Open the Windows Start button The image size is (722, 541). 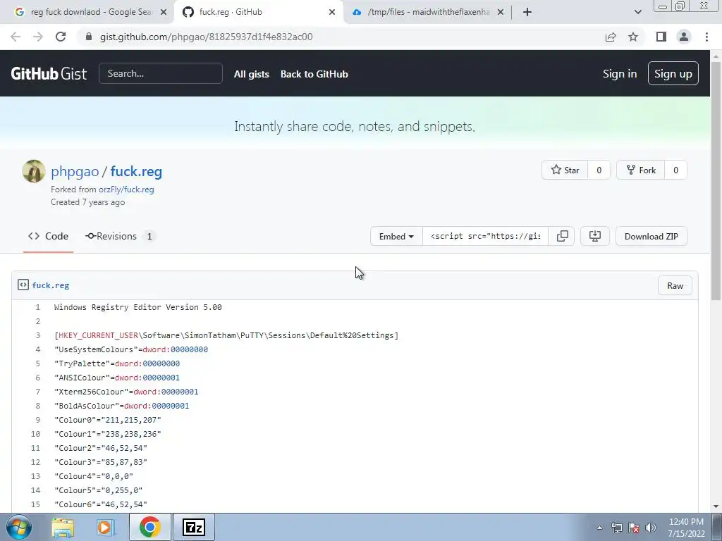pos(18,527)
